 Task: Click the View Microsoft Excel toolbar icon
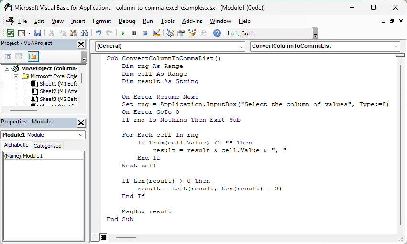(x=11, y=33)
